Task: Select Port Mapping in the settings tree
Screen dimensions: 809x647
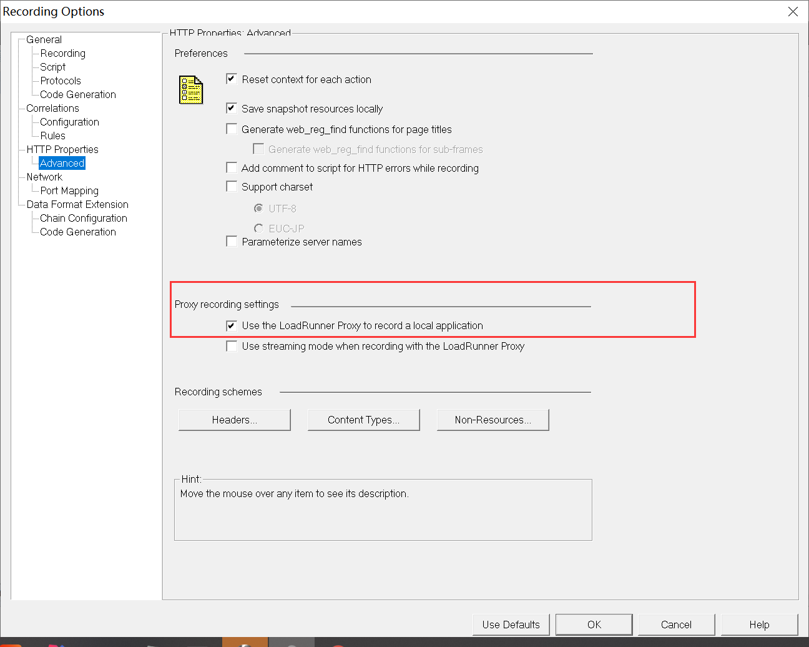Action: 69,190
